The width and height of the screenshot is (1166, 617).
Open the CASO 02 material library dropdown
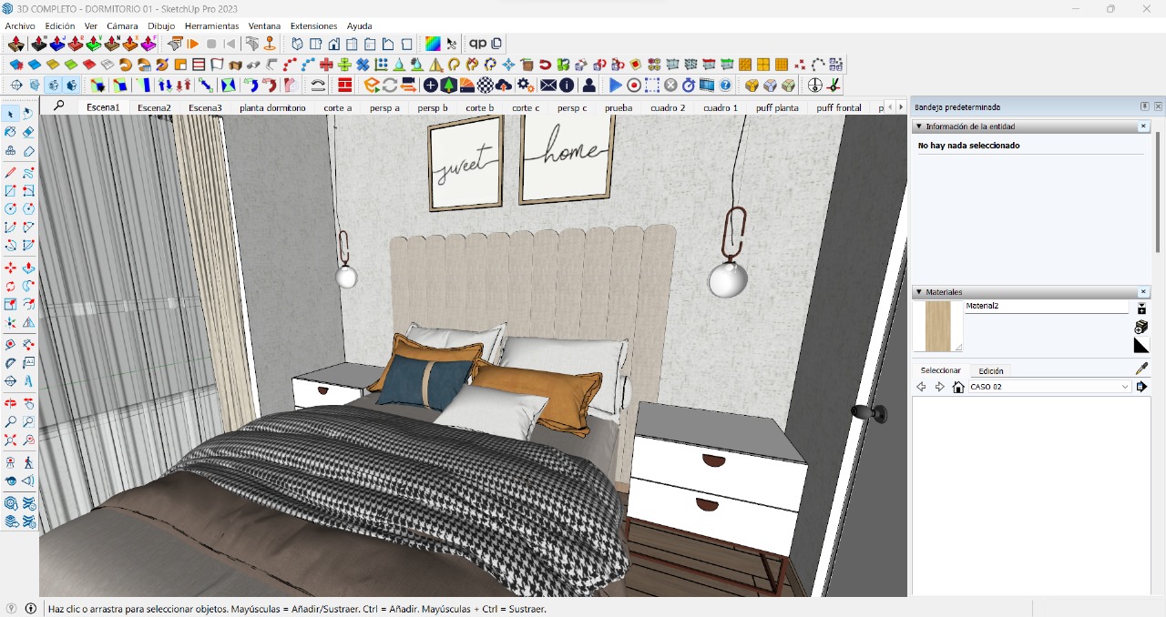(1125, 387)
